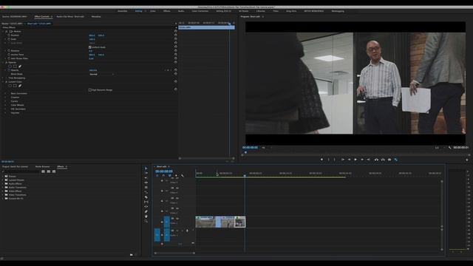Screen dimensions: 473x266
Task: Reset Position parameter in Effect Controls
Action: pyautogui.click(x=176, y=35)
